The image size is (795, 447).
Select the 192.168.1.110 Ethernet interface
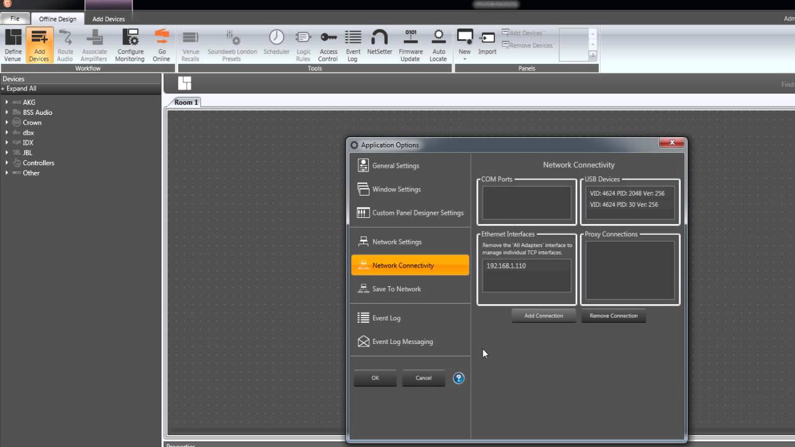click(527, 266)
